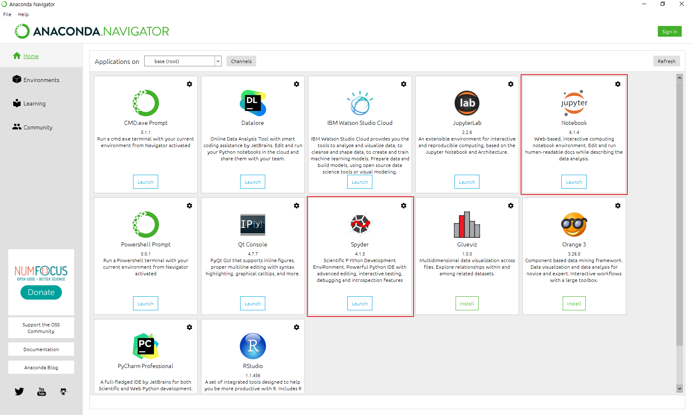Image resolution: width=692 pixels, height=415 pixels.
Task: Open the Twitter link icon
Action: pos(19,392)
